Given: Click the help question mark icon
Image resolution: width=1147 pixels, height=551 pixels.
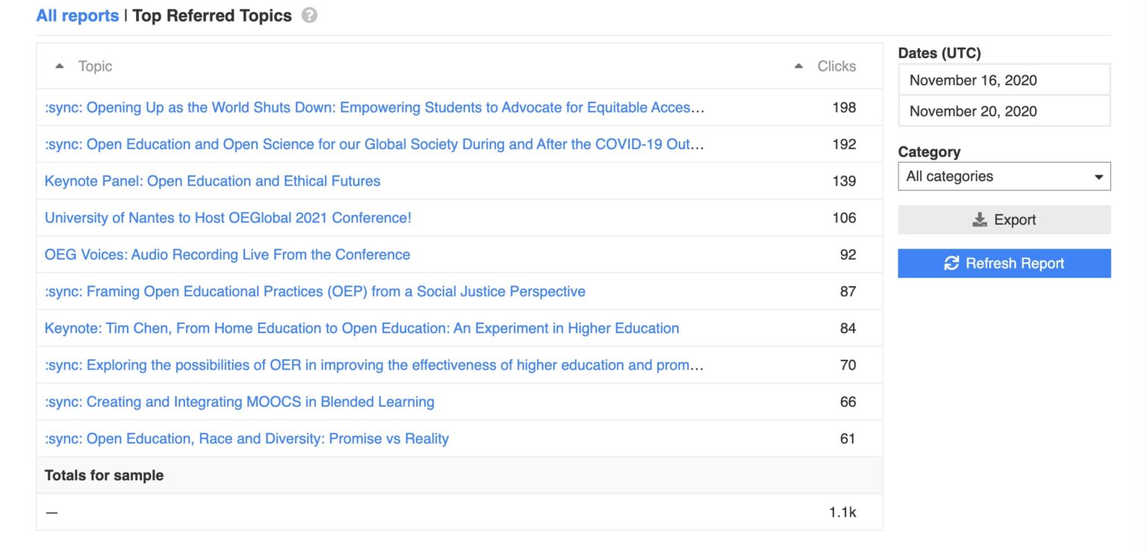Looking at the screenshot, I should click(309, 16).
